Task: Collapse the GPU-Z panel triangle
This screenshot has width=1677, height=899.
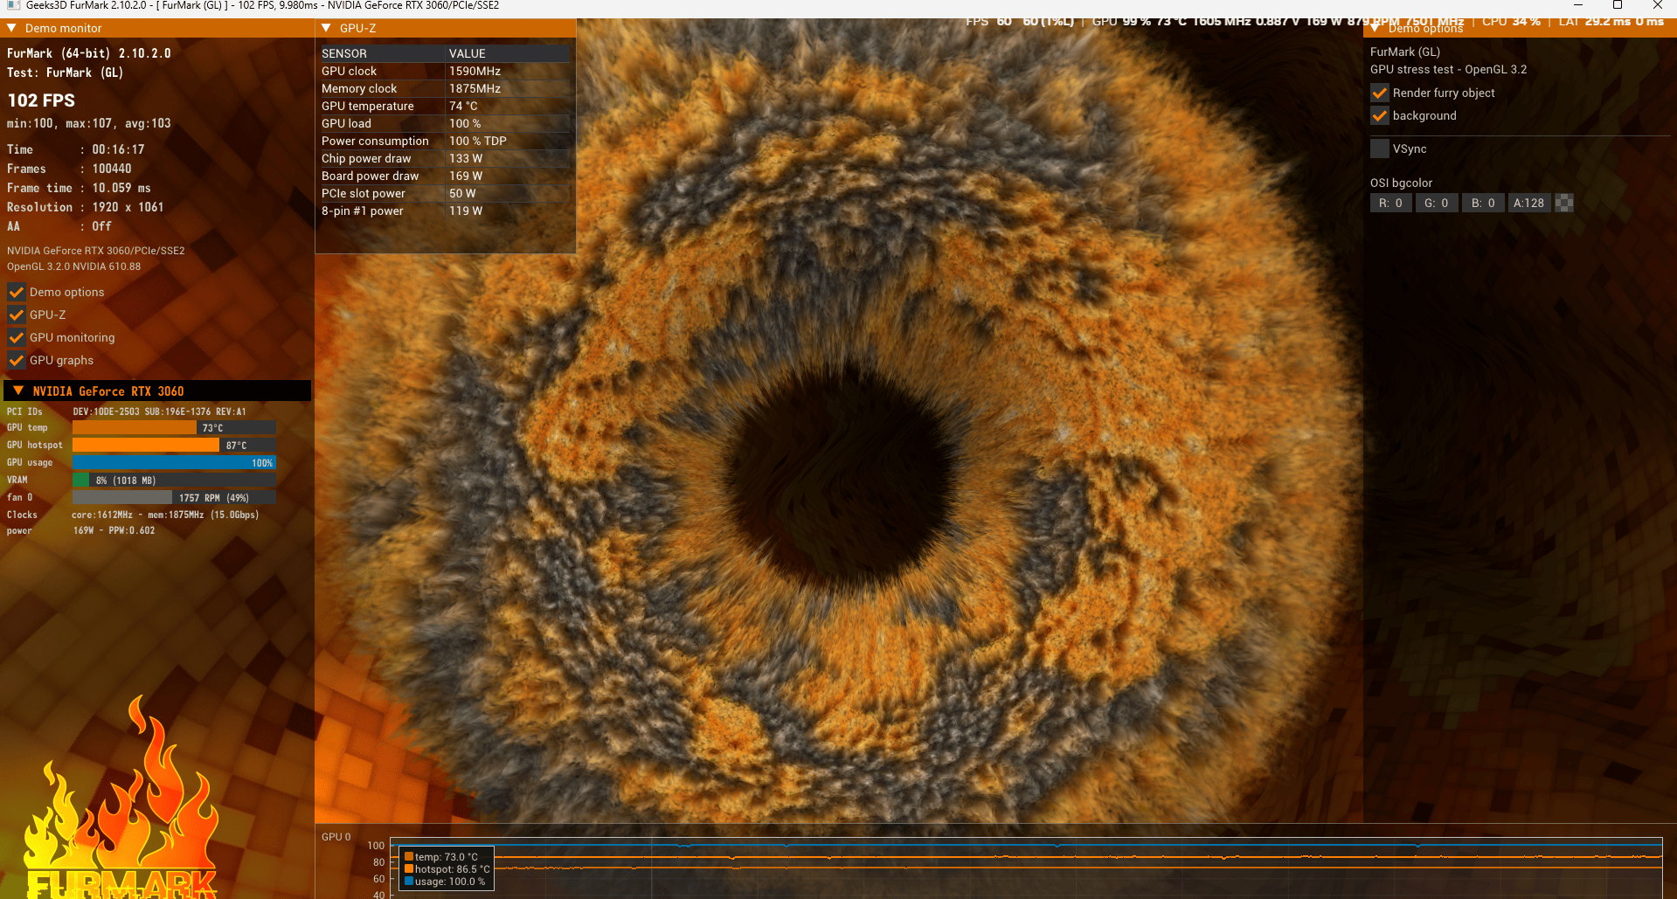Action: point(327,28)
